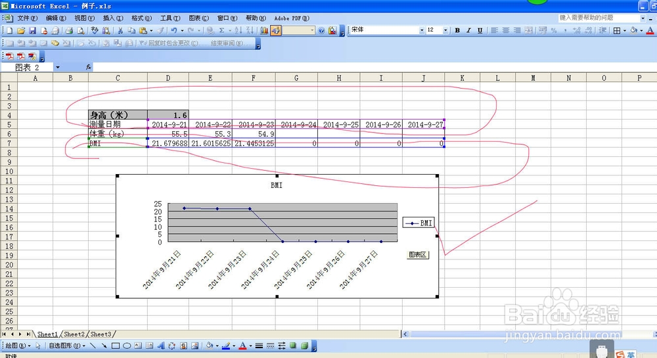This screenshot has width=657, height=358.
Task: Click column D header
Action: click(168, 78)
